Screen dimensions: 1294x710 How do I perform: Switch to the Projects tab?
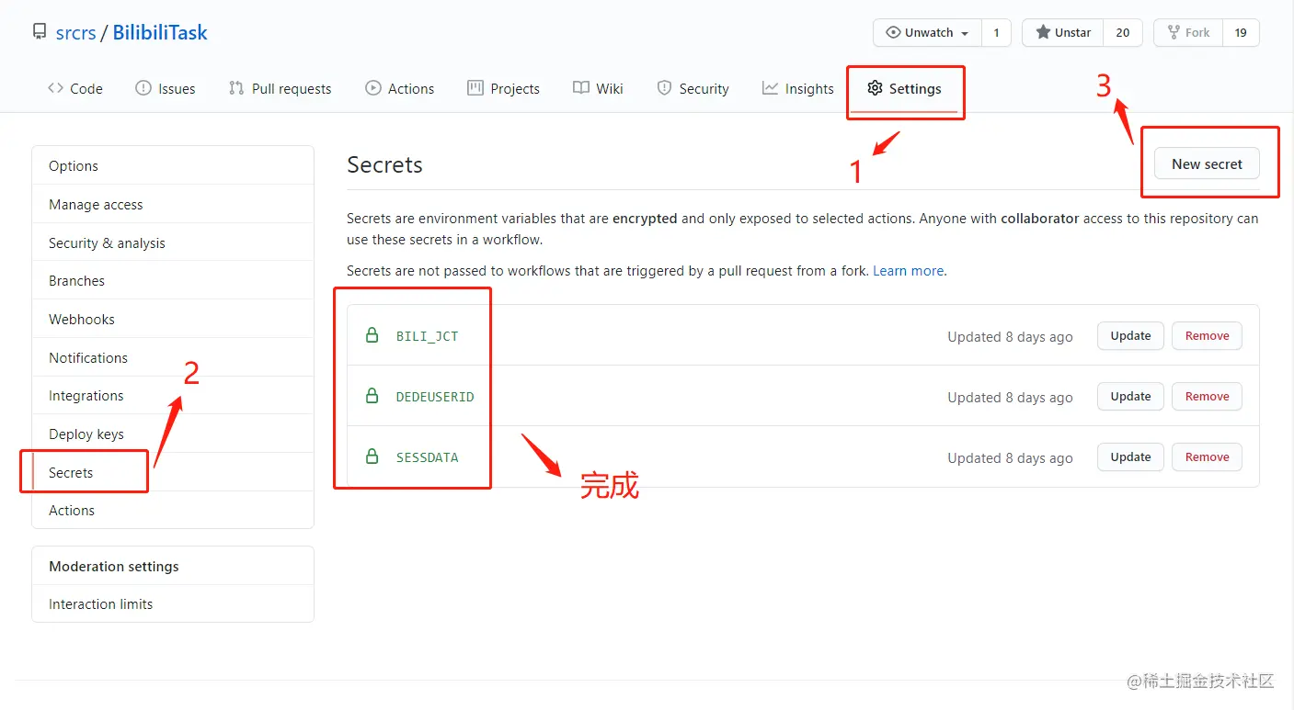point(503,88)
